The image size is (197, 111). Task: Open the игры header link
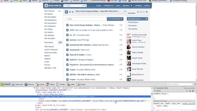pyautogui.click(x=118, y=6)
